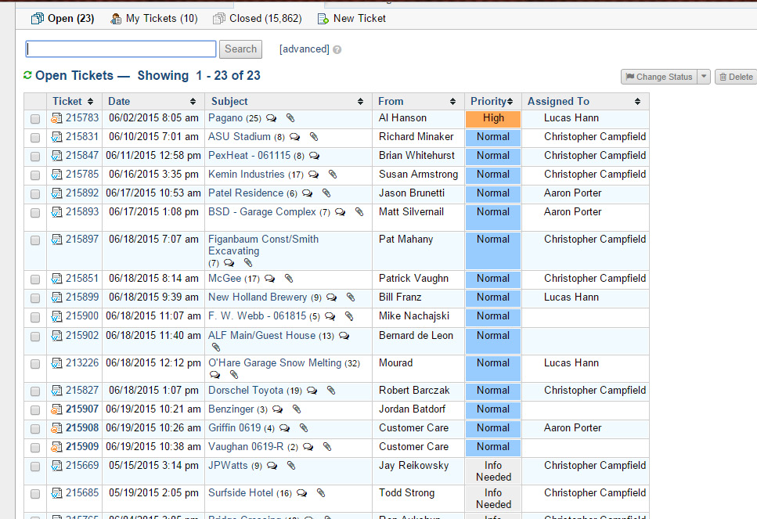Screen dimensions: 757x519
Task: Click the paperclip for BSD - Garage Complex
Action: [x=359, y=212]
